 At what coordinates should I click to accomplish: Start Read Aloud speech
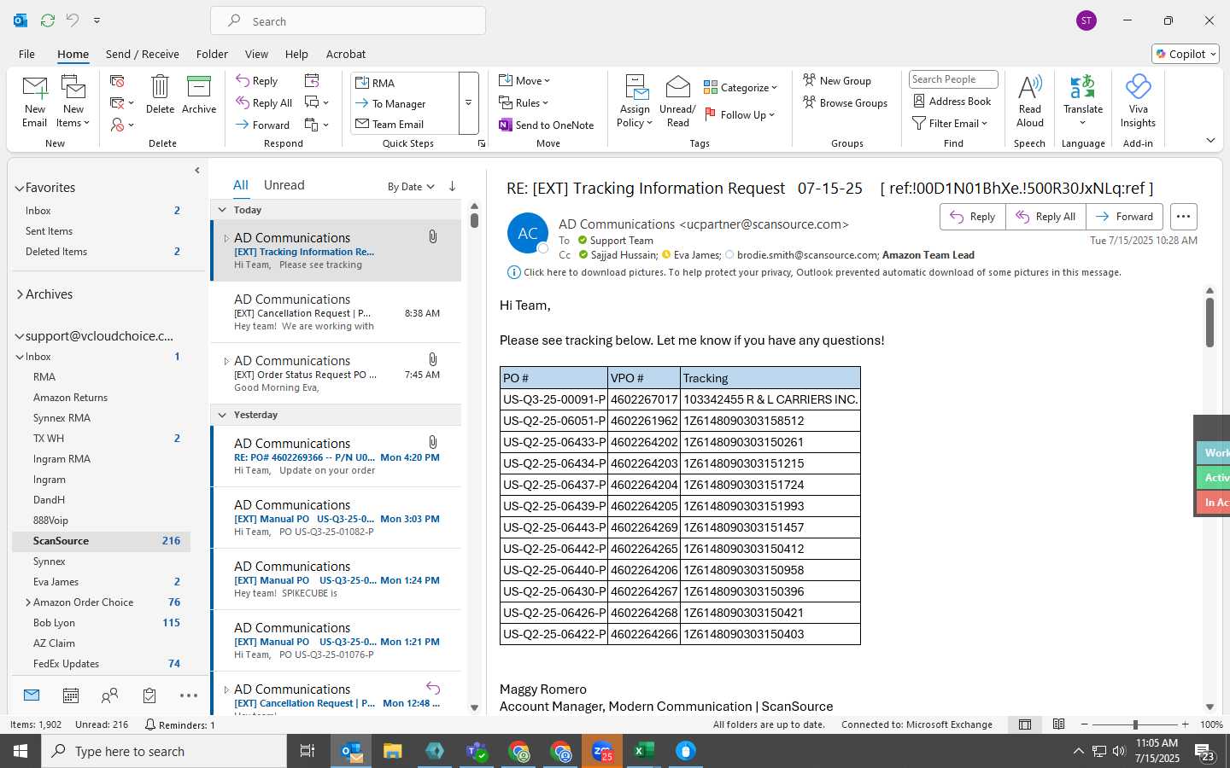pyautogui.click(x=1030, y=102)
